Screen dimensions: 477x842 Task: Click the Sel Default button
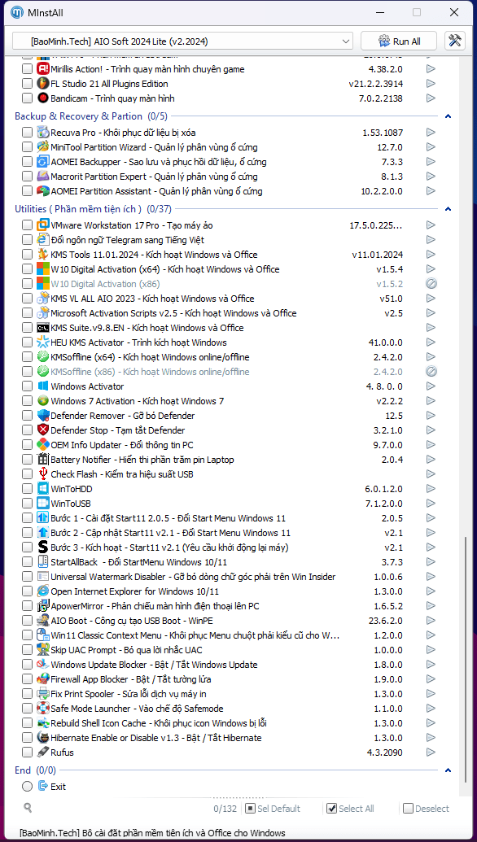coord(273,808)
